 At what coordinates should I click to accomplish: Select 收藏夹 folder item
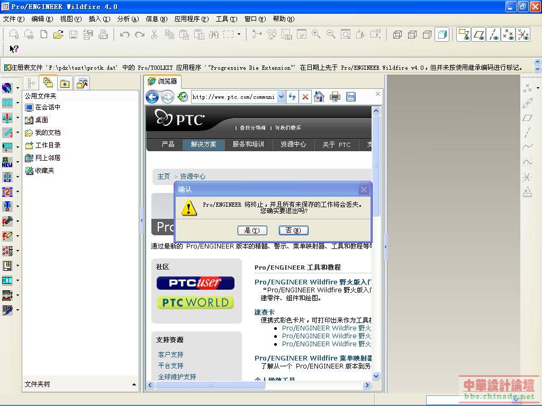(39, 171)
